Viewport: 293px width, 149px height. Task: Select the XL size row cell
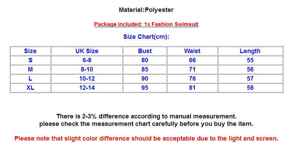click(30, 88)
